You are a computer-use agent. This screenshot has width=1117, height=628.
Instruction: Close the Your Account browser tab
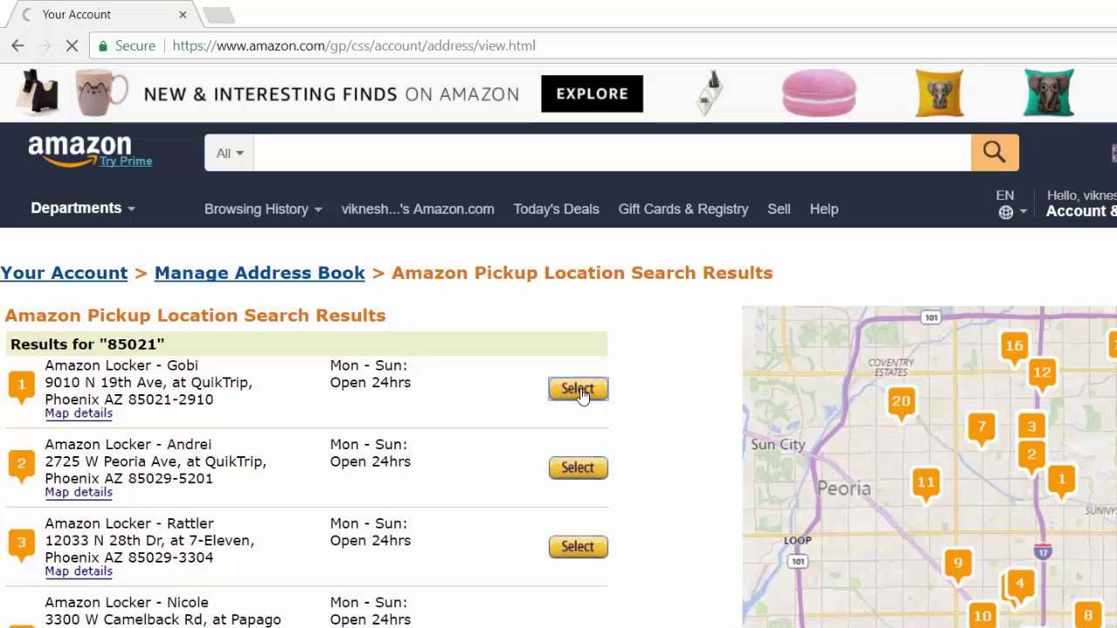pos(182,14)
